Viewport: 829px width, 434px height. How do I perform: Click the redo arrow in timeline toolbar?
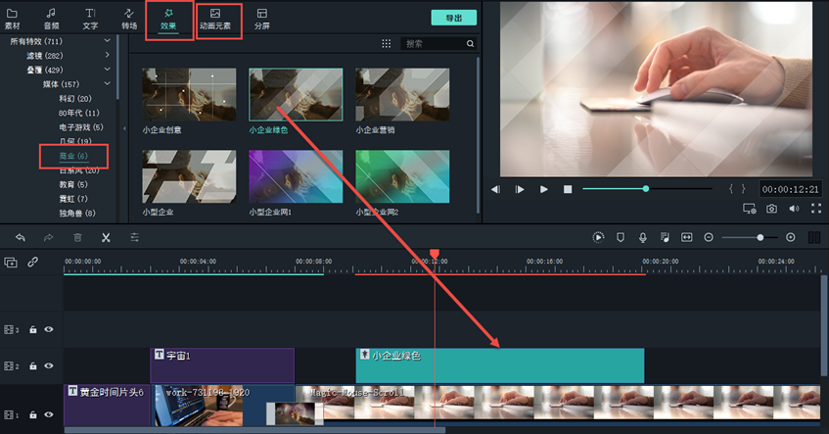(x=48, y=238)
